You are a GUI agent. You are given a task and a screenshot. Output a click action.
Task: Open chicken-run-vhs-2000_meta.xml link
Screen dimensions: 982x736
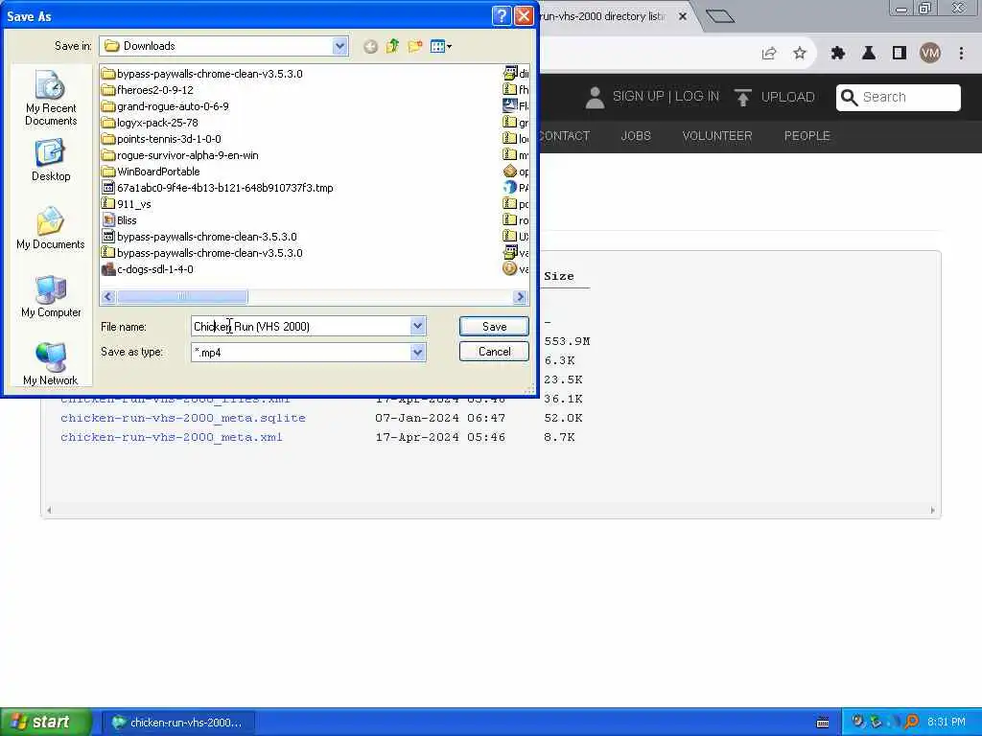click(x=172, y=437)
